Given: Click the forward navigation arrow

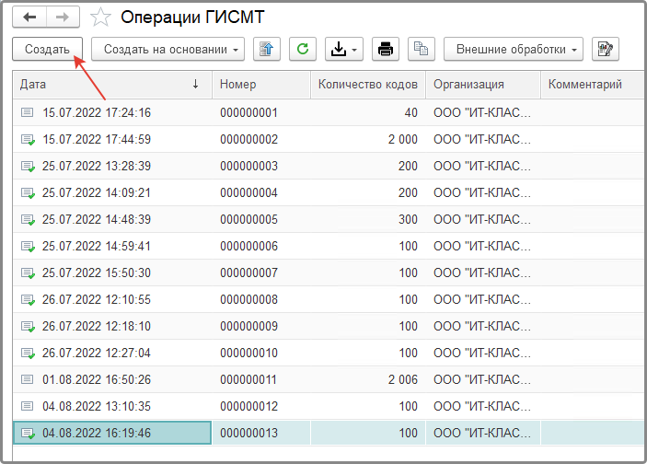Looking at the screenshot, I should pos(63,17).
